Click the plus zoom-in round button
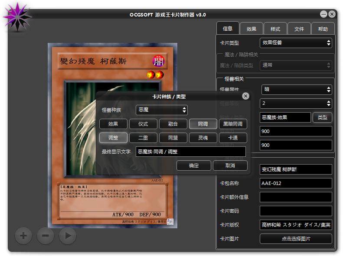Image resolution: width=343 pixels, height=256 pixels. (23, 236)
